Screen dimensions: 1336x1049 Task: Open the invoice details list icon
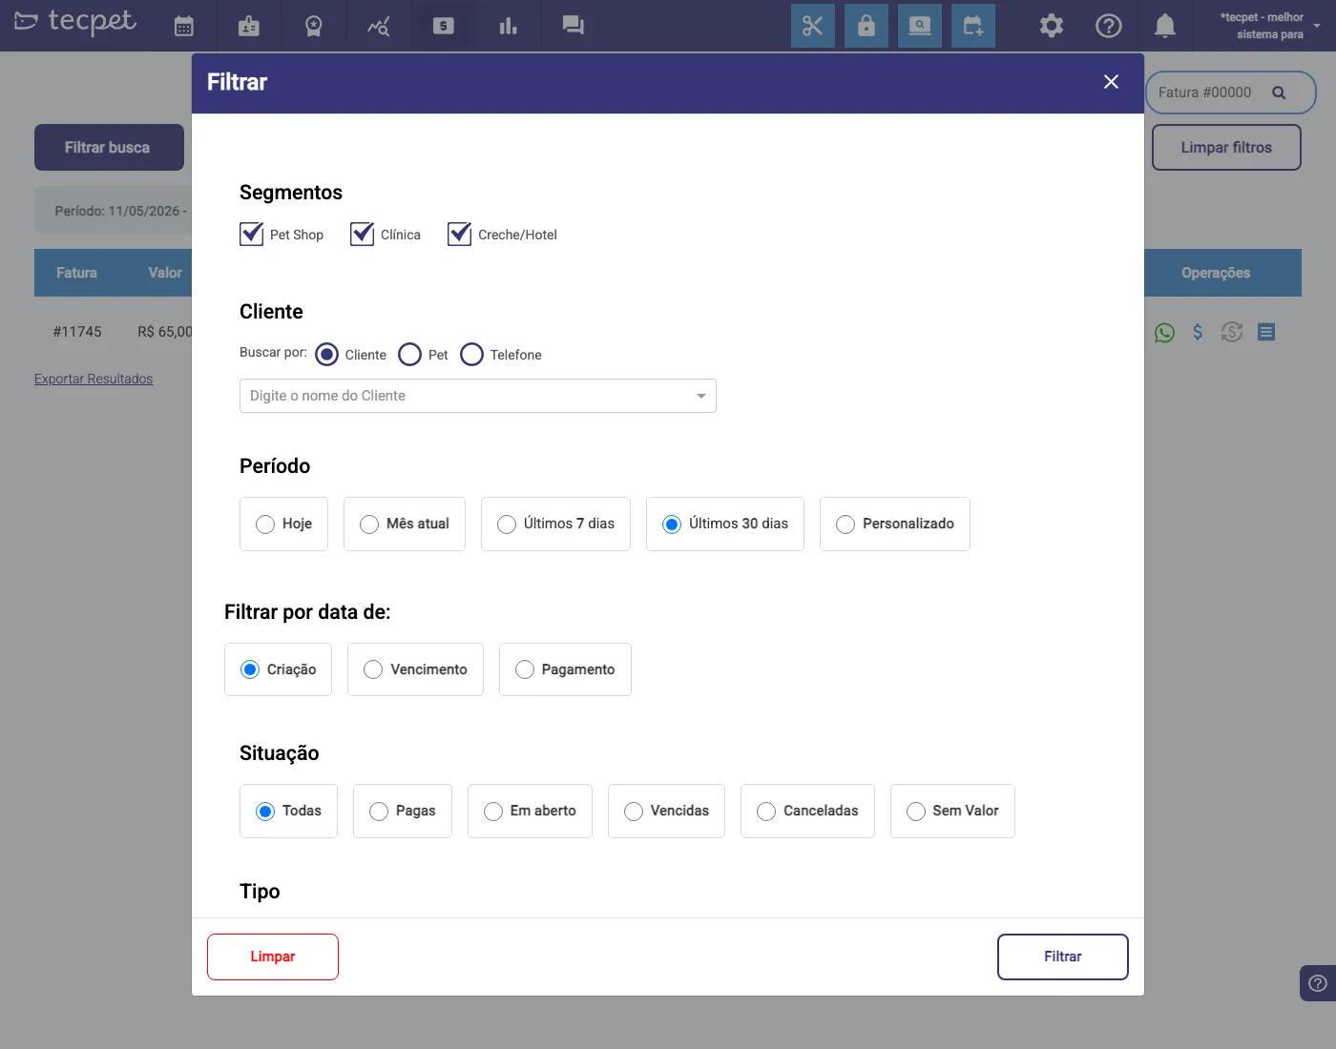coord(1266,332)
